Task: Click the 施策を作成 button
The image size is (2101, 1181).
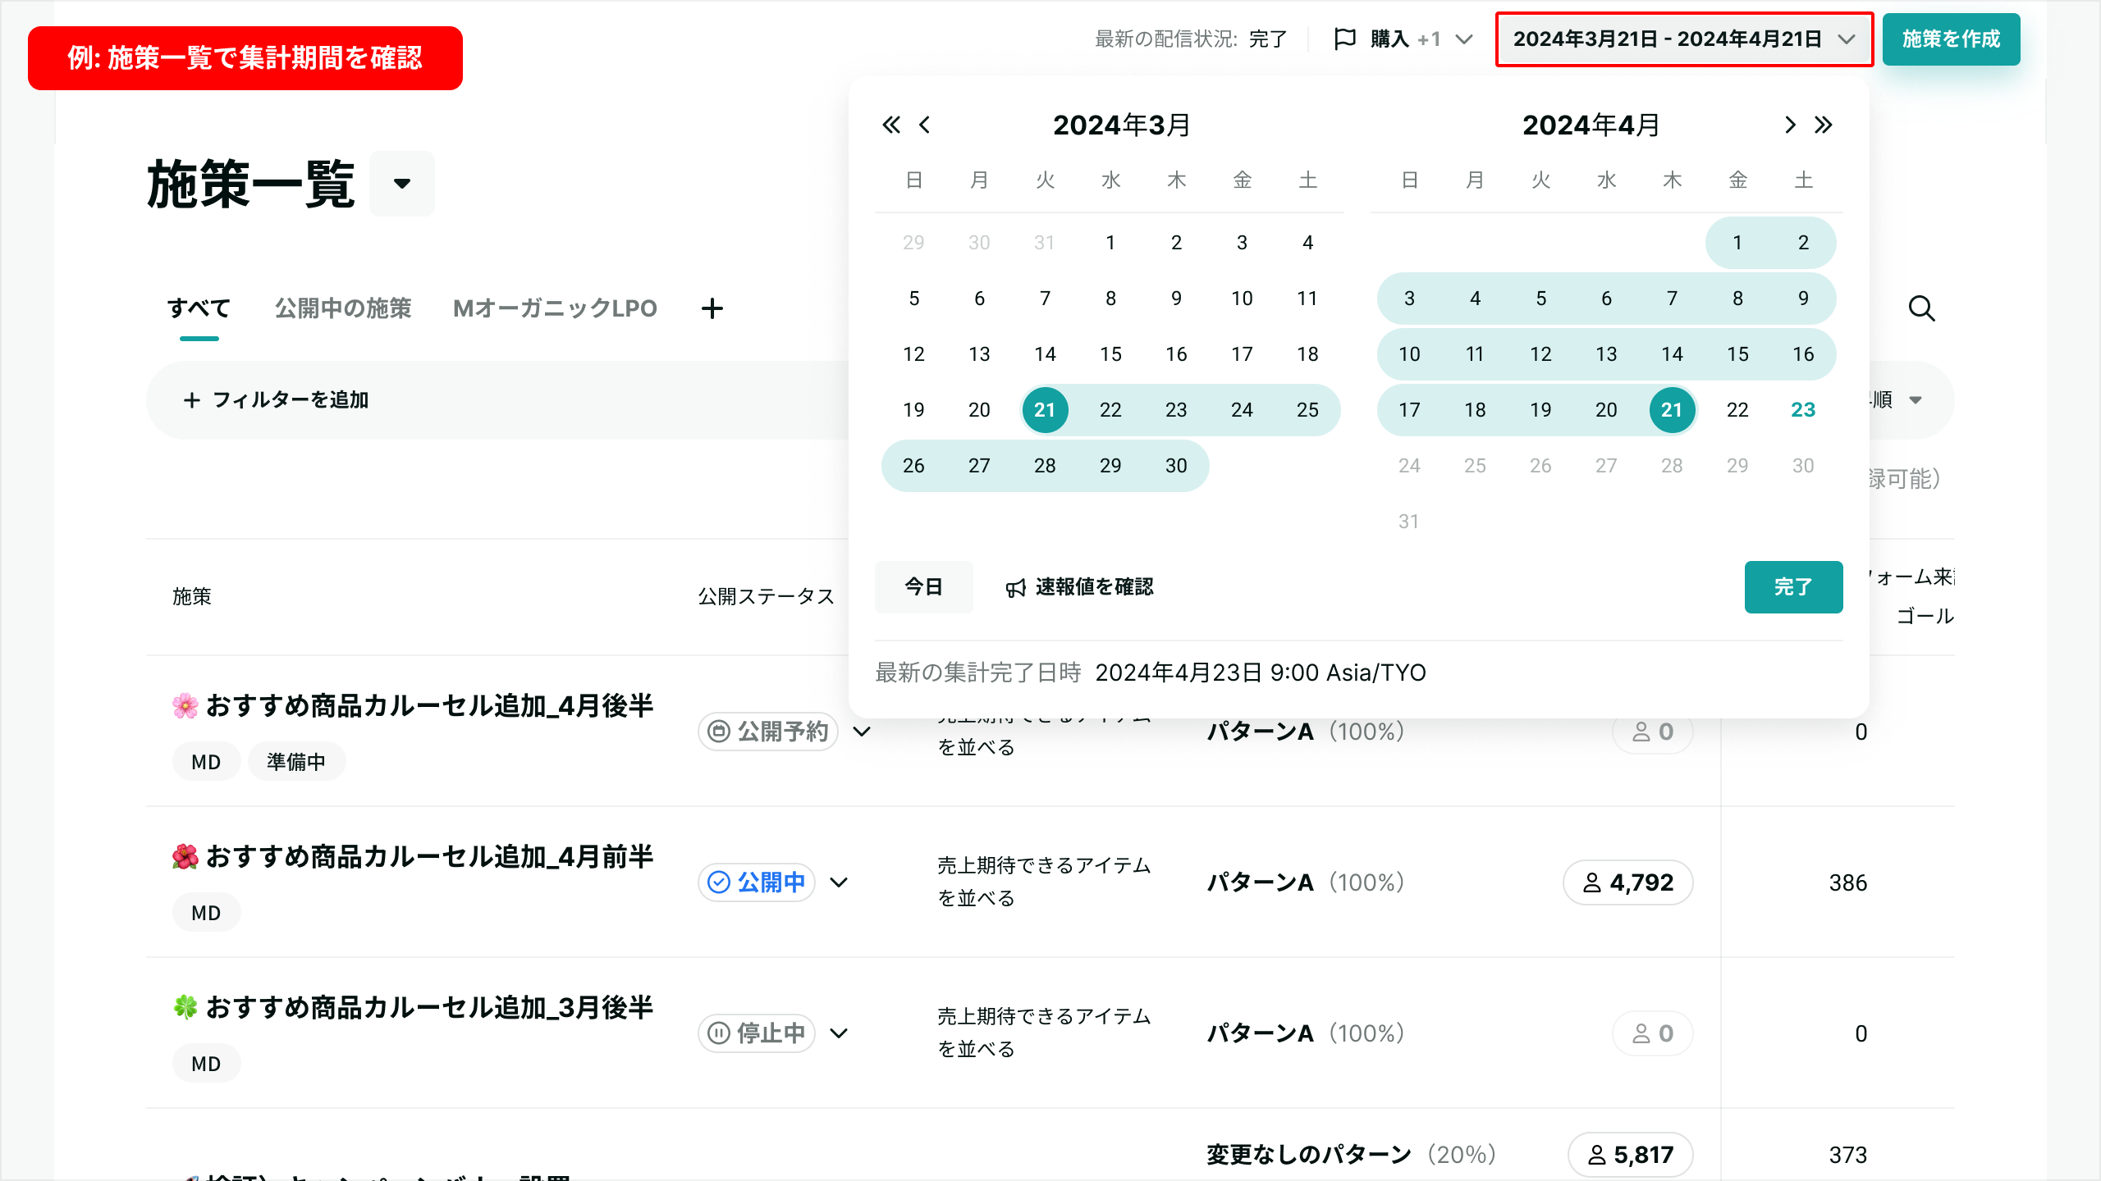Action: point(1951,39)
